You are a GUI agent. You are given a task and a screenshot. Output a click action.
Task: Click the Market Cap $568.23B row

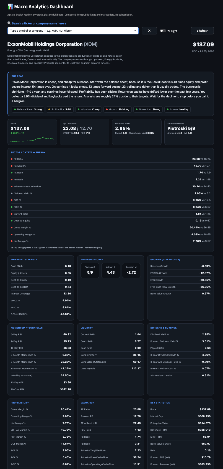(x=180, y=416)
